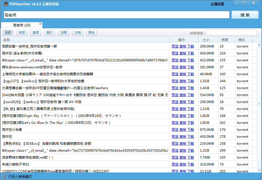Minimize the P2PSearcher window
Image resolution: width=262 pixels, height=180 pixels.
[237, 3]
